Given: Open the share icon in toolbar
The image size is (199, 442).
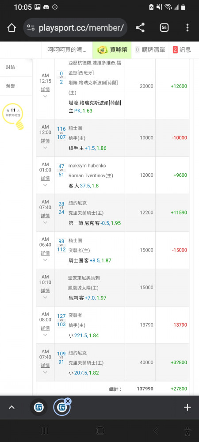Looking at the screenshot, I should click(x=140, y=27).
